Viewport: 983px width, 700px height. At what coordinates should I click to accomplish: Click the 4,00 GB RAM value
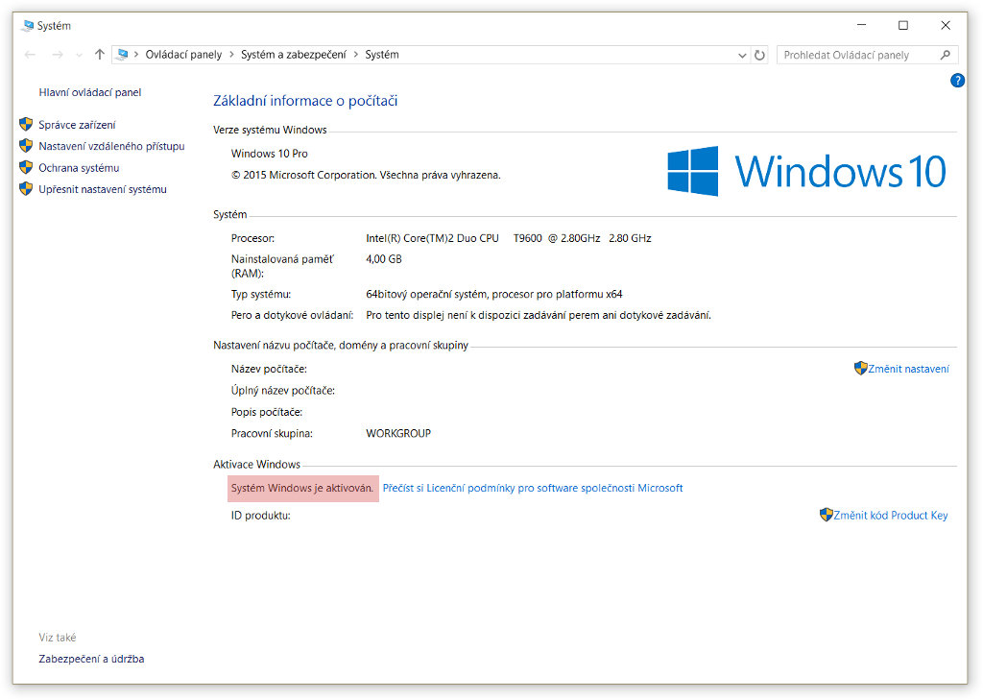pyautogui.click(x=384, y=259)
